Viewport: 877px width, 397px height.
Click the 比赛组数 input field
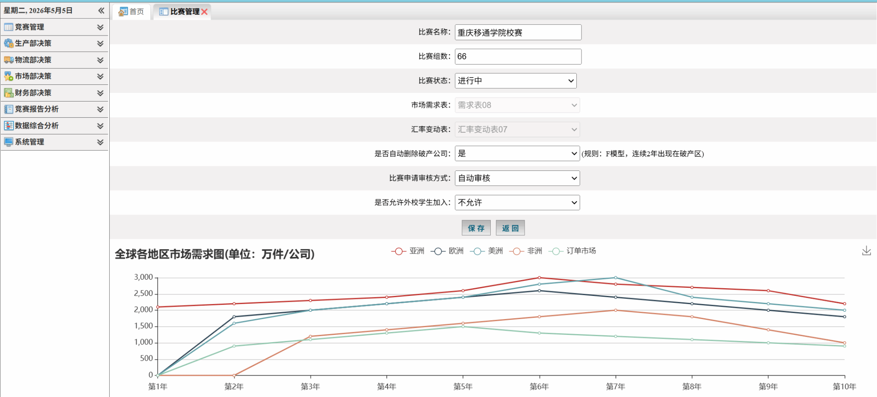518,57
